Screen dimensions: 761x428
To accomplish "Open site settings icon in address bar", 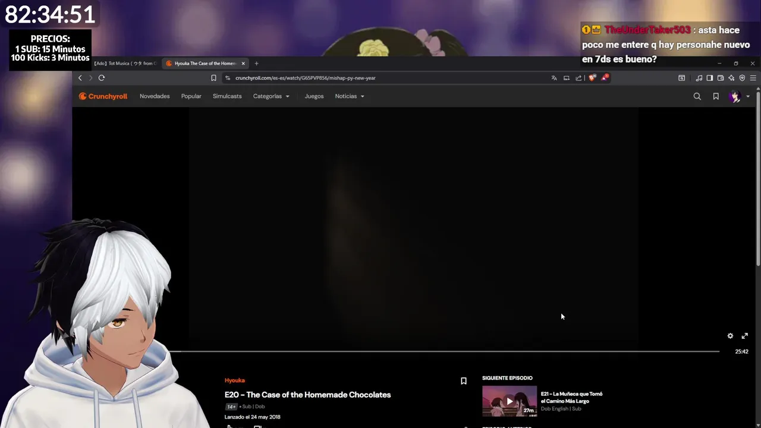I will pos(228,78).
